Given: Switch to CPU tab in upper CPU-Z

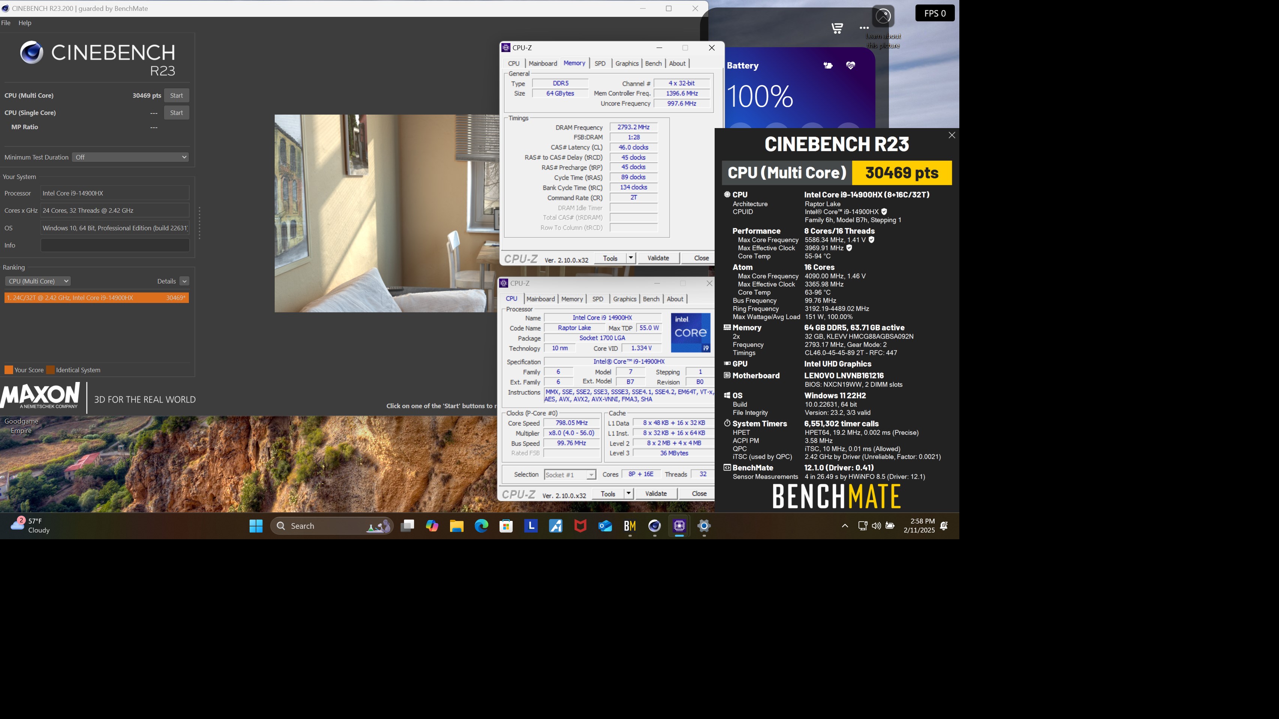Looking at the screenshot, I should pos(514,64).
